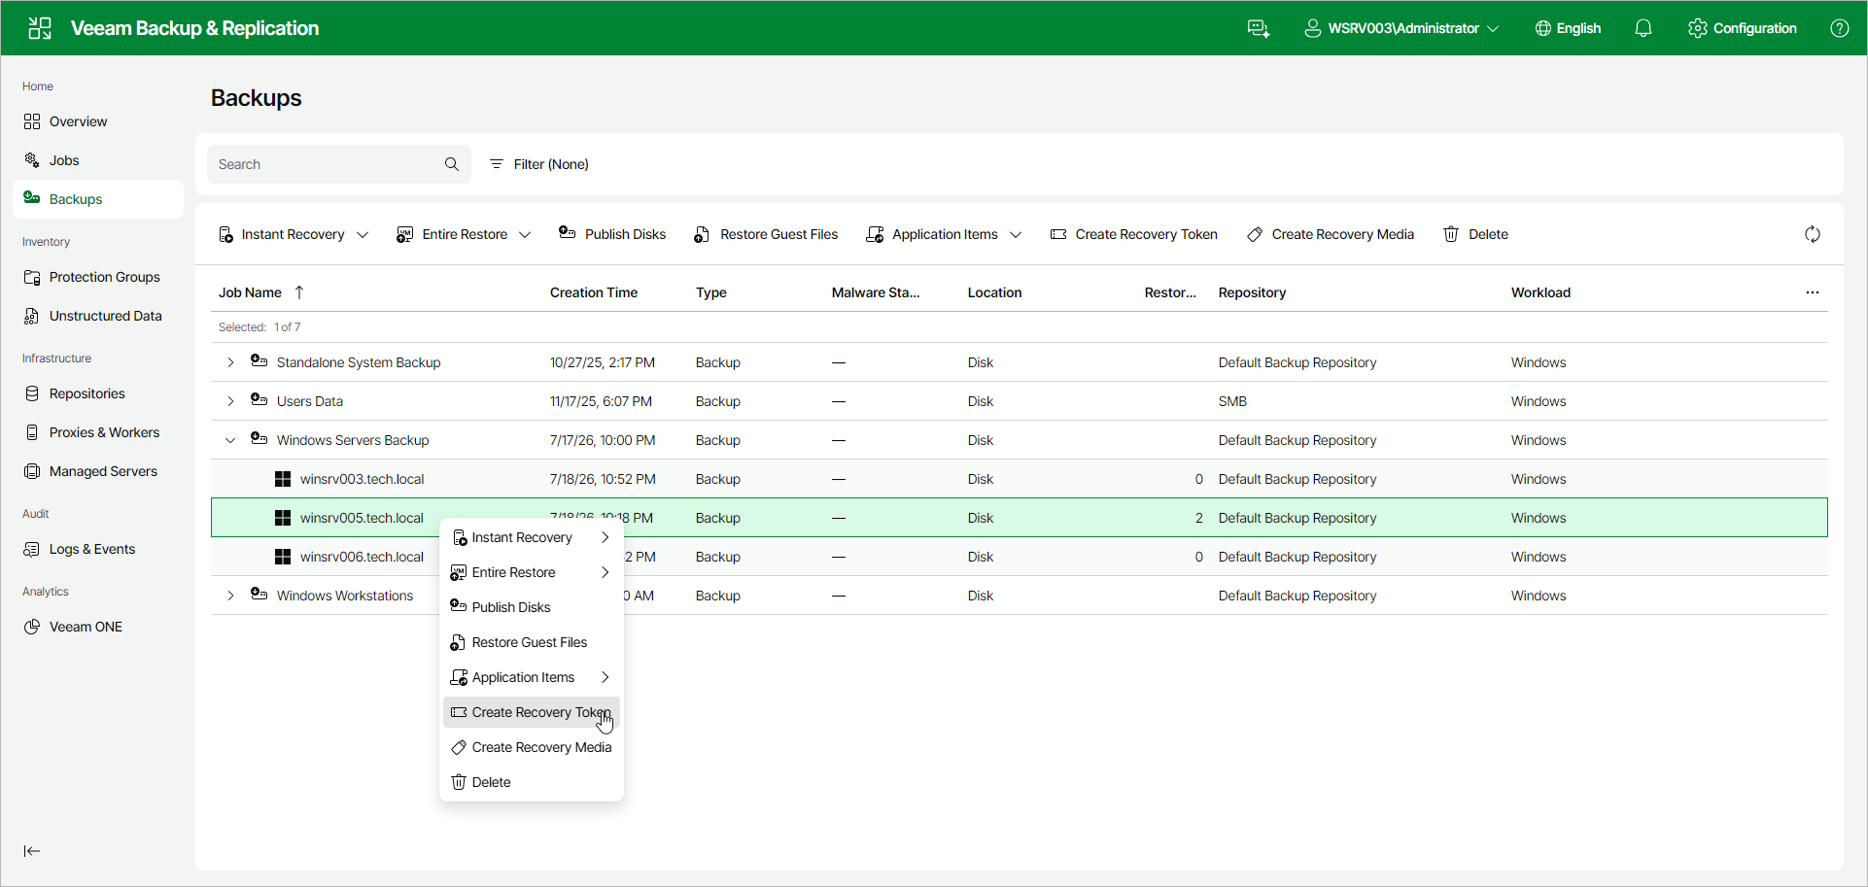This screenshot has width=1868, height=887.
Task: Open the notifications bell
Action: pos(1643,28)
